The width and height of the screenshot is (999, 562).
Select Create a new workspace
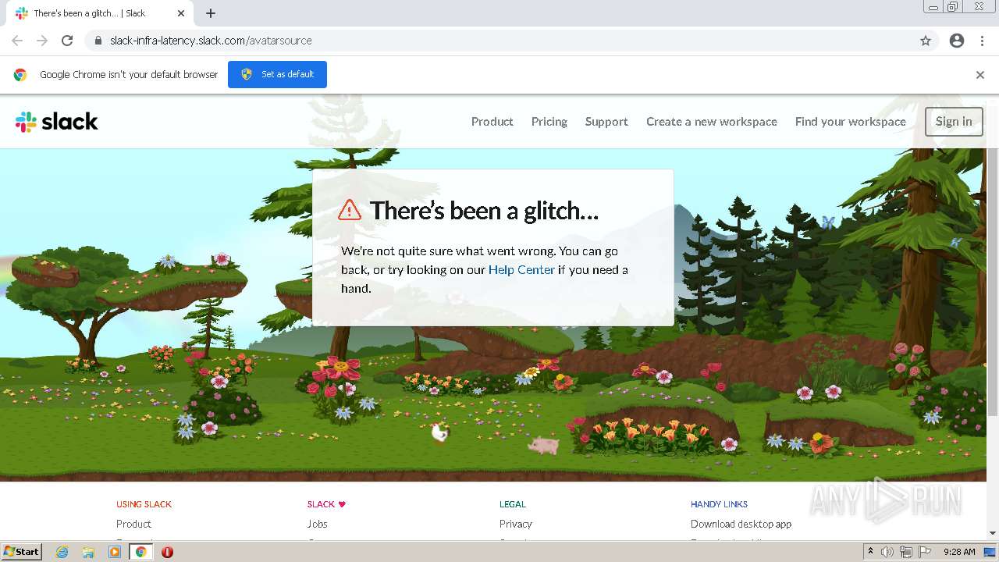(712, 122)
